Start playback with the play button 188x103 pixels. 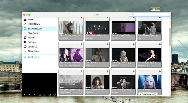click(x=29, y=95)
